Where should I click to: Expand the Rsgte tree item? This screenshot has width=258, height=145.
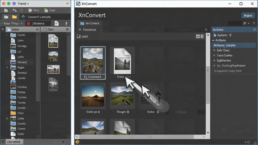point(7,67)
